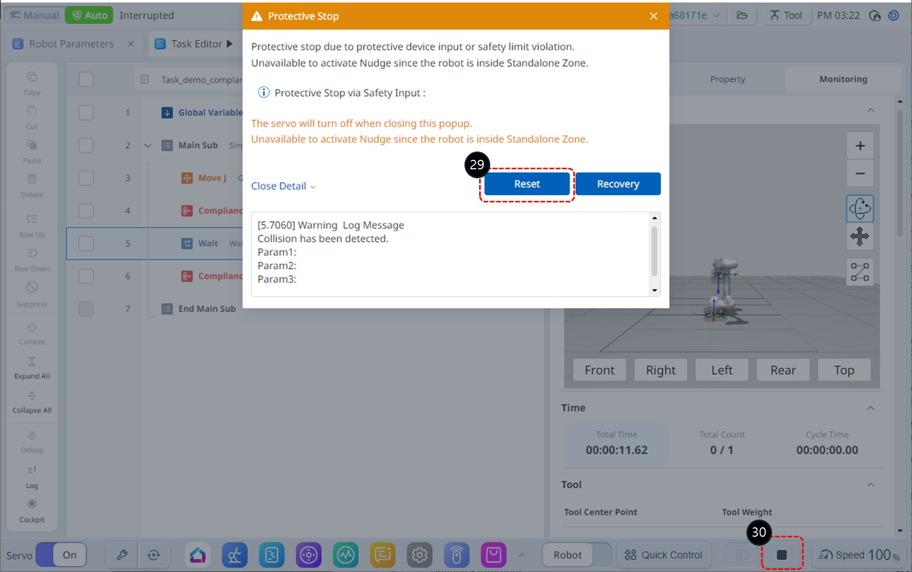
Task: Open the wrench tool icon
Action: (122, 555)
